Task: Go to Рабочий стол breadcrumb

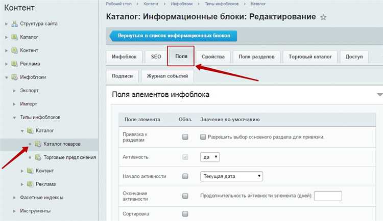Action: (118, 4)
